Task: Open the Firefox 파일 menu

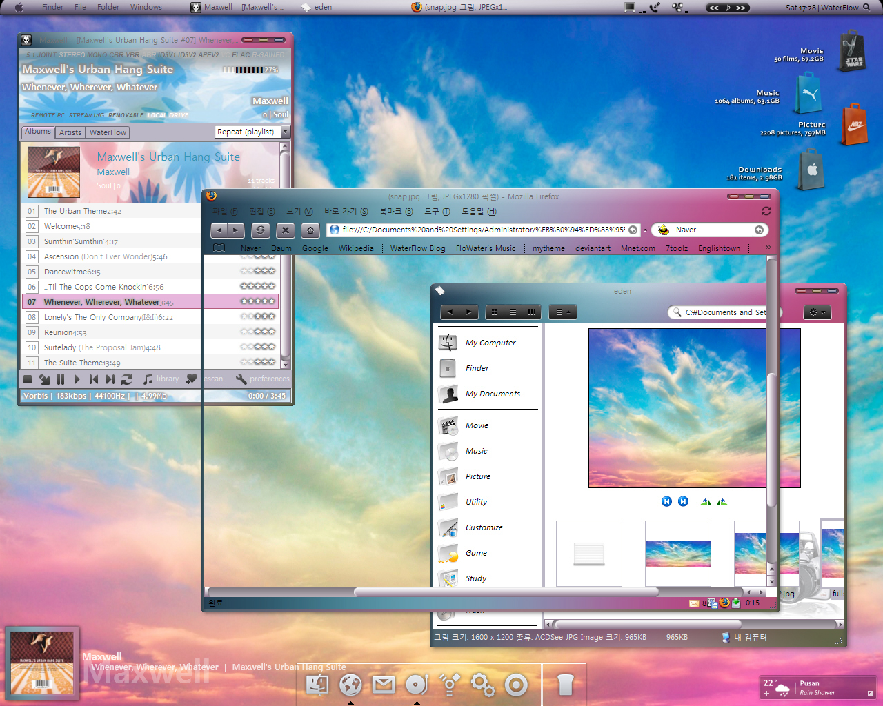Action: click(x=224, y=212)
